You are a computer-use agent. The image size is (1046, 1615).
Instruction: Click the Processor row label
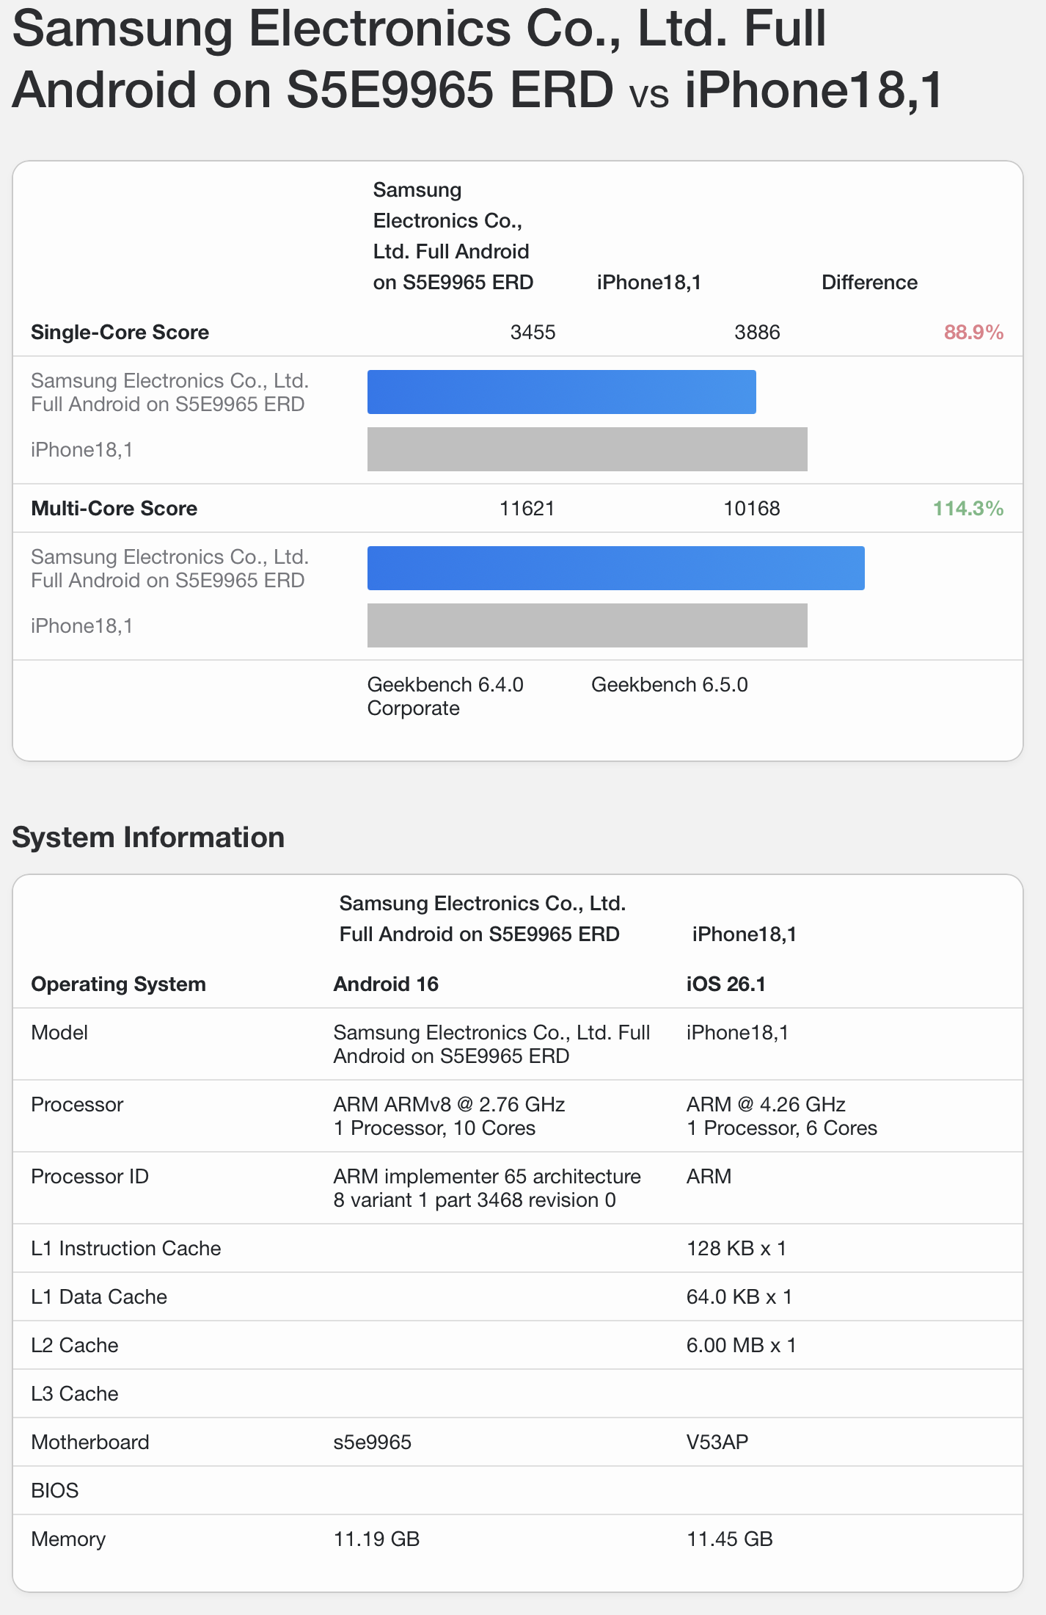coord(77,1105)
